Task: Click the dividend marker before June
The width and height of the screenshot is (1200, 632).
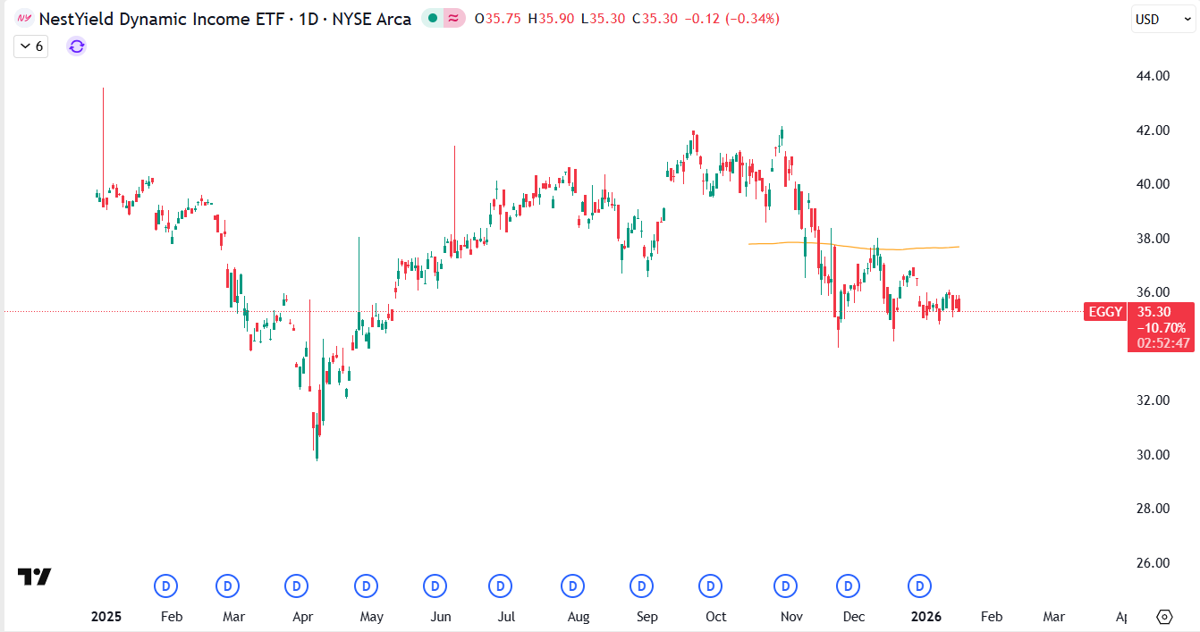Action: pos(435,586)
